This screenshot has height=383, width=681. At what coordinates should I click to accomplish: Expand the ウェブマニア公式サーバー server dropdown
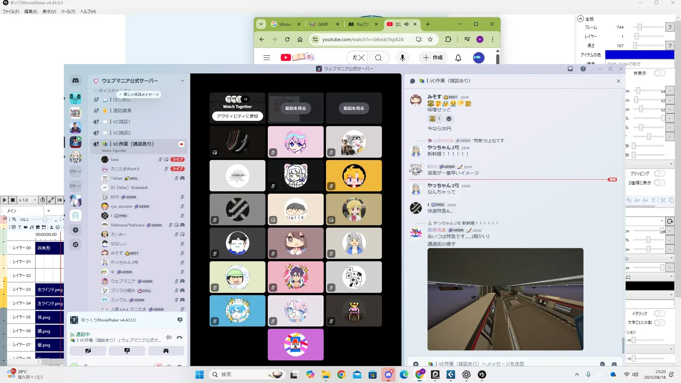[182, 81]
